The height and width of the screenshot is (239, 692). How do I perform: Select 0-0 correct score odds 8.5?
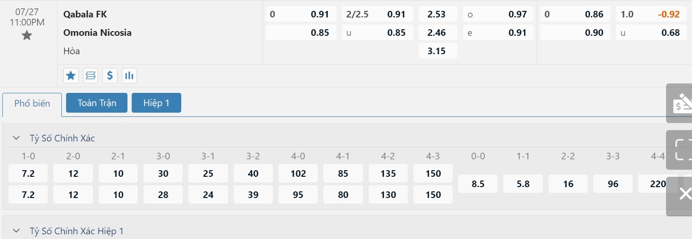(478, 184)
